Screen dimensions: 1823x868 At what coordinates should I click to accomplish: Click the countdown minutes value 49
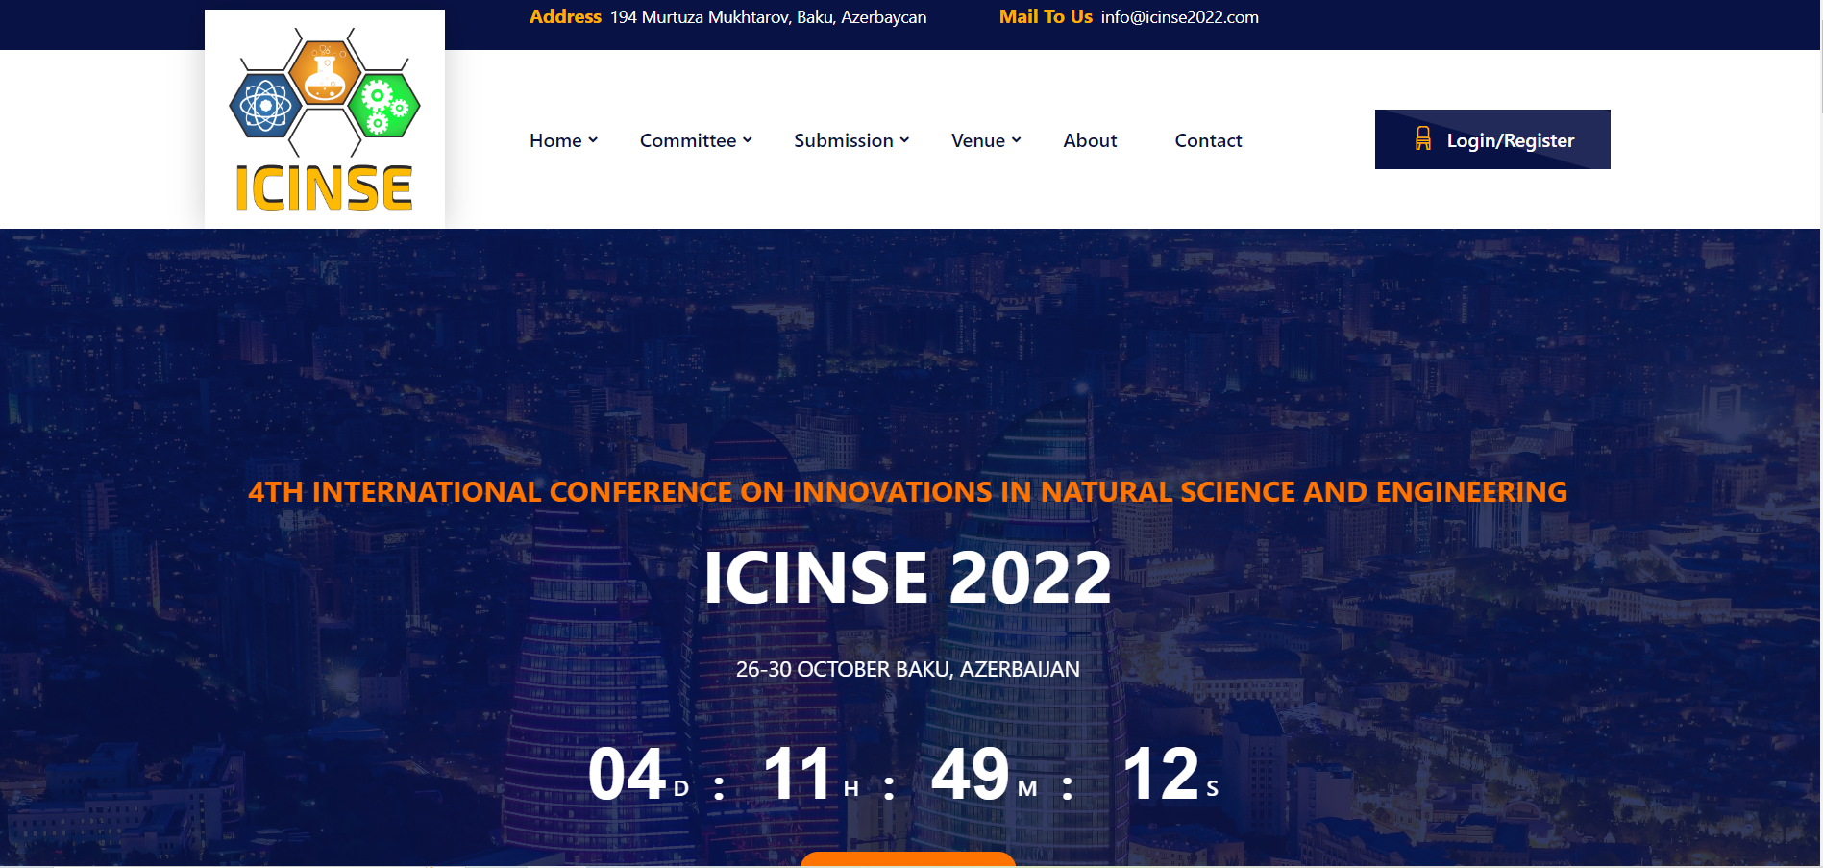[x=970, y=774]
